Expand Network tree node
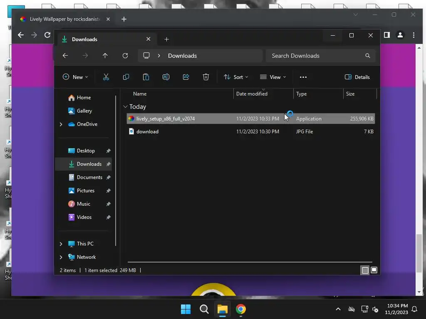The height and width of the screenshot is (319, 426). (61, 257)
